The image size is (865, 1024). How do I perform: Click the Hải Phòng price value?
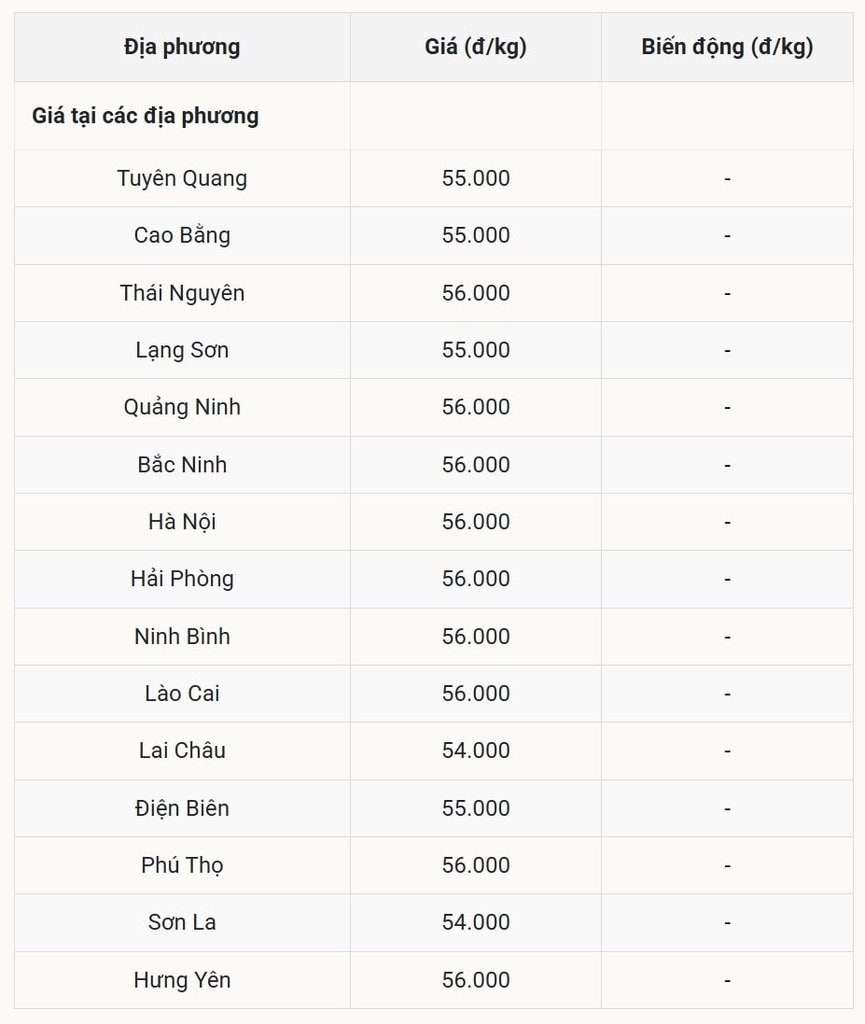point(476,579)
